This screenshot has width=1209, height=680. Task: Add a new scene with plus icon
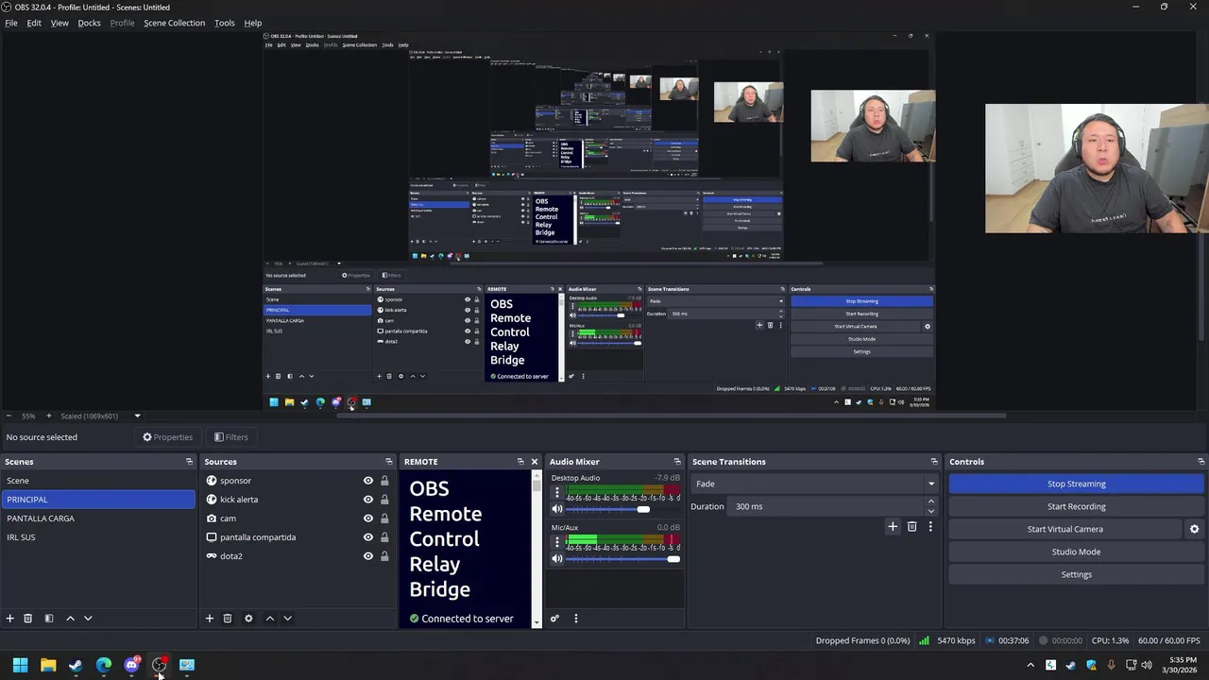click(10, 619)
